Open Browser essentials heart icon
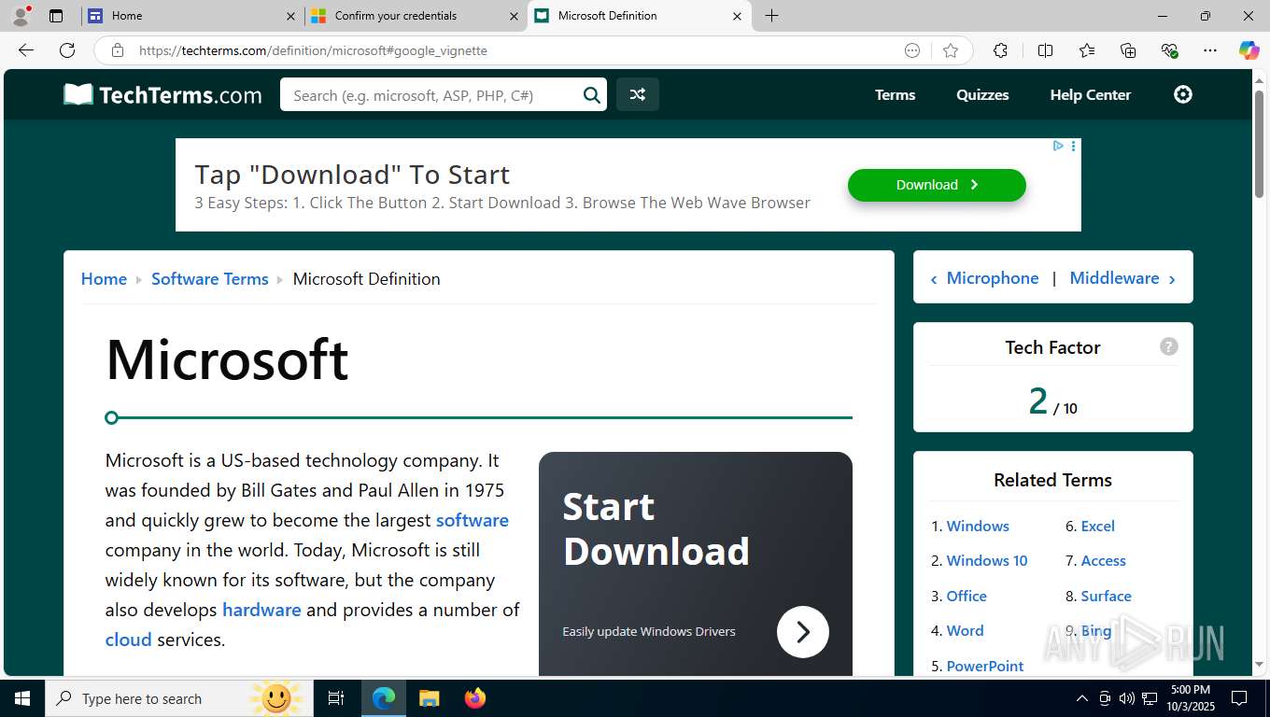The image size is (1270, 717). point(1169,50)
